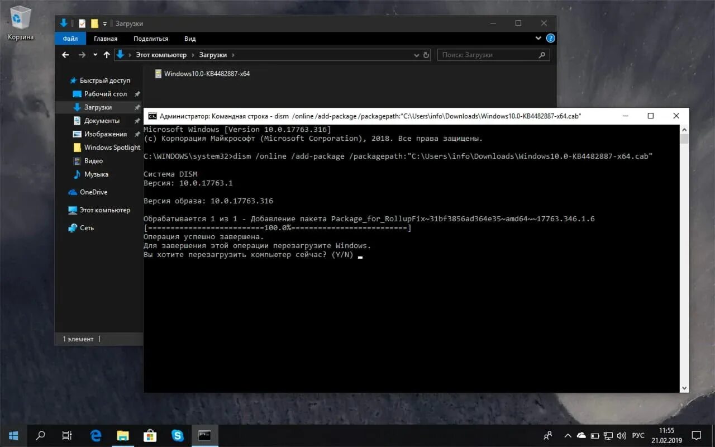Open Task View on taskbar
The image size is (715, 447).
point(67,436)
